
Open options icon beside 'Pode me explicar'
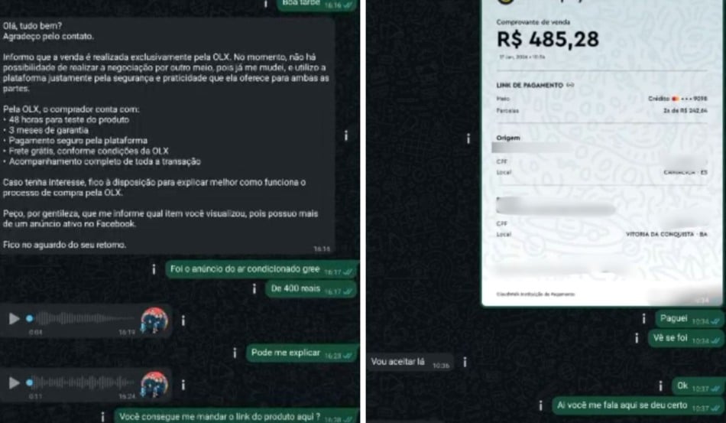[235, 353]
